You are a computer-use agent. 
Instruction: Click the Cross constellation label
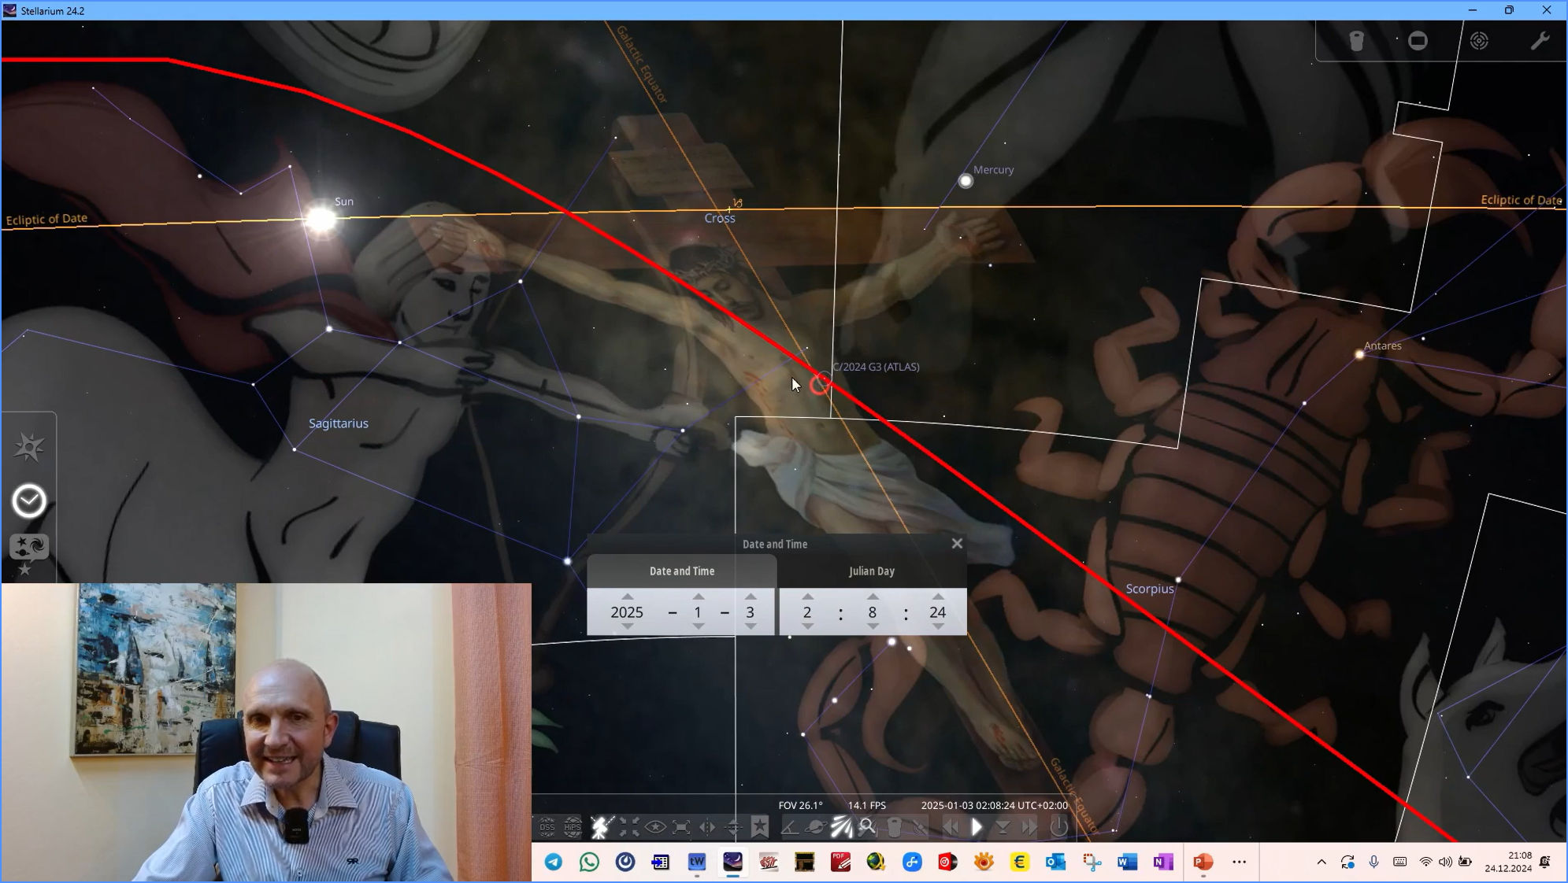[x=720, y=218]
